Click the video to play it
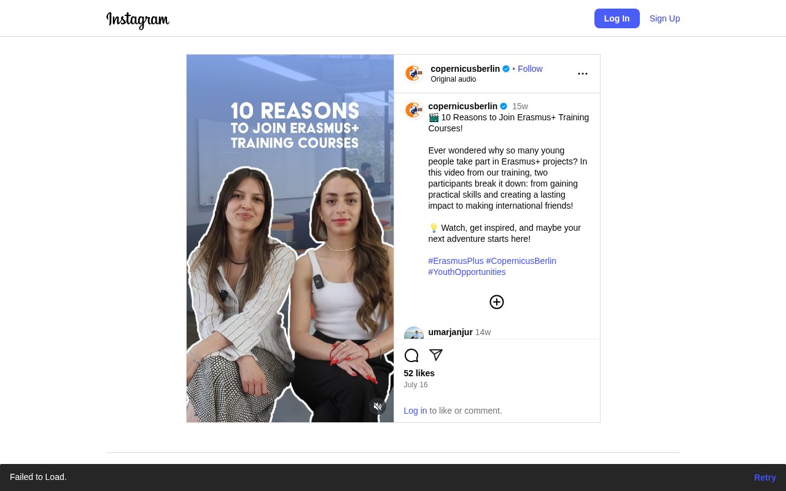Viewport: 786px width, 491px height. pos(290,239)
